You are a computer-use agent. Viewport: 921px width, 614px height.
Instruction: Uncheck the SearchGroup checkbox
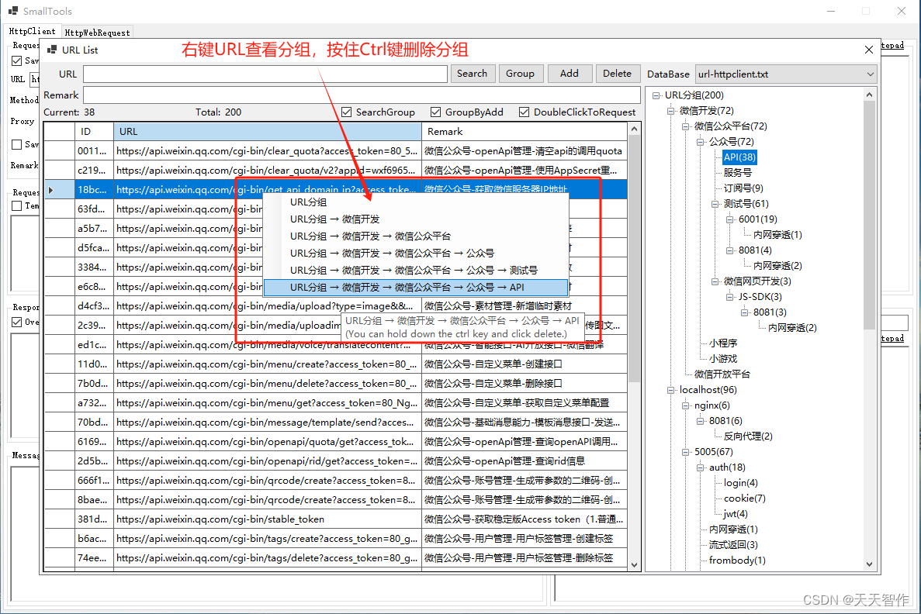348,112
